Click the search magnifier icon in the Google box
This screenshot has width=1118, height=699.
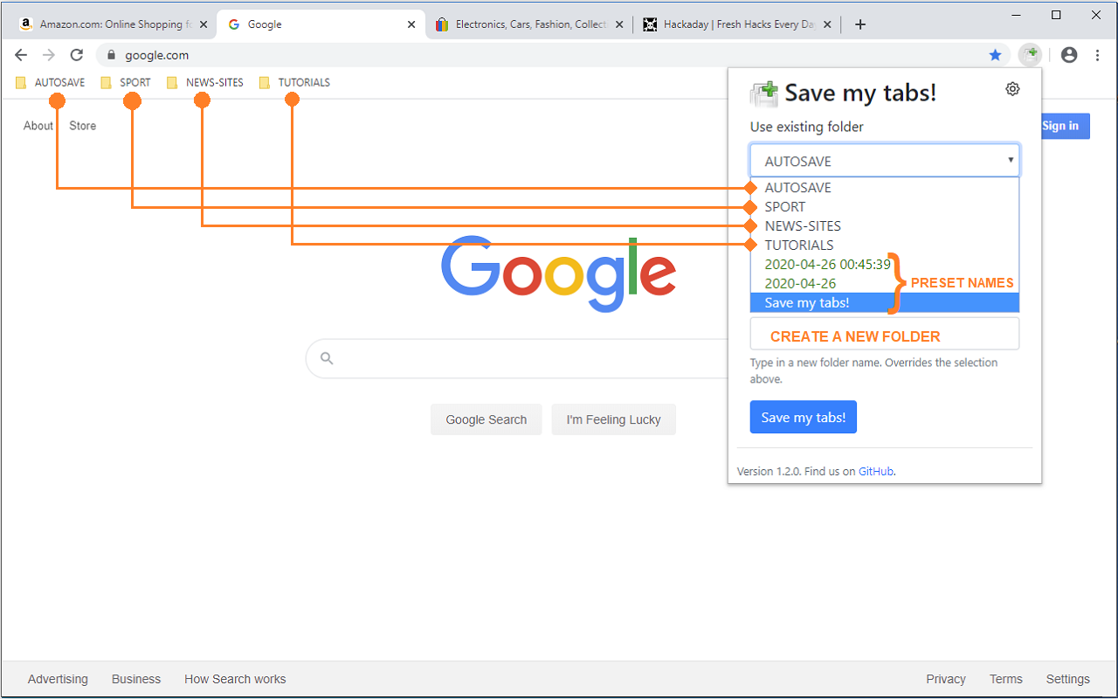327,358
